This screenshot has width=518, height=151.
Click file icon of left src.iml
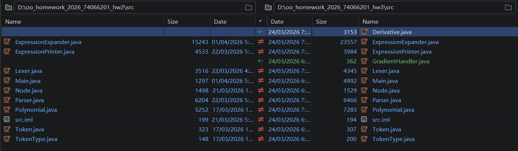click(7, 119)
